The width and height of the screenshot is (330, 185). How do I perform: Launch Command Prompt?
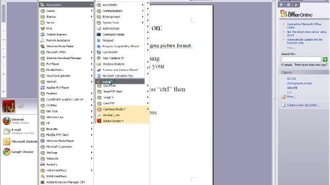point(120,34)
